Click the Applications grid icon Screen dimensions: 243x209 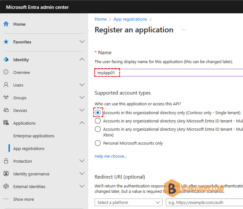pos(6,123)
